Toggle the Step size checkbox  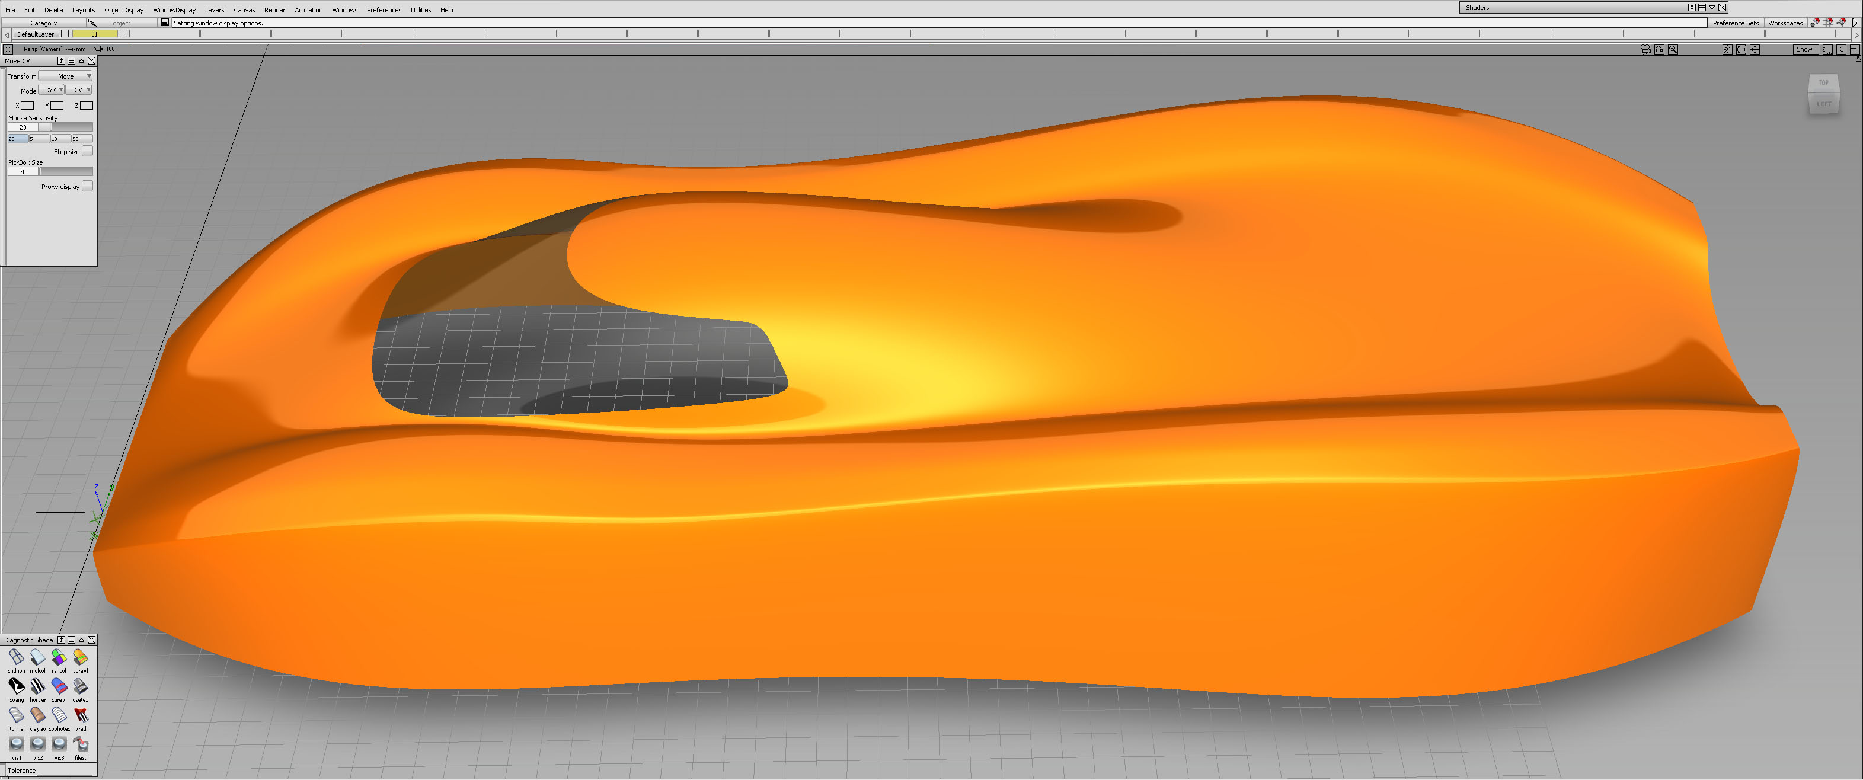(88, 151)
